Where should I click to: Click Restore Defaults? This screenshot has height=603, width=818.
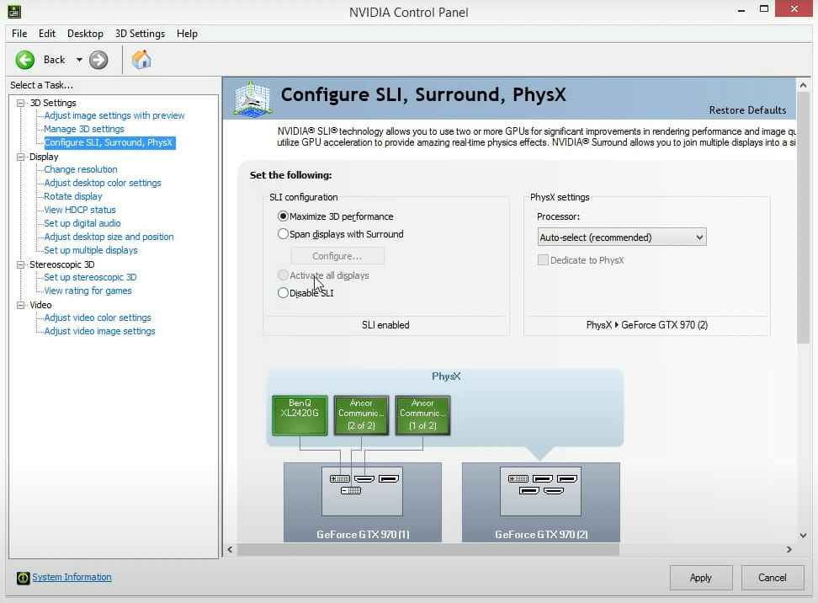(x=747, y=110)
